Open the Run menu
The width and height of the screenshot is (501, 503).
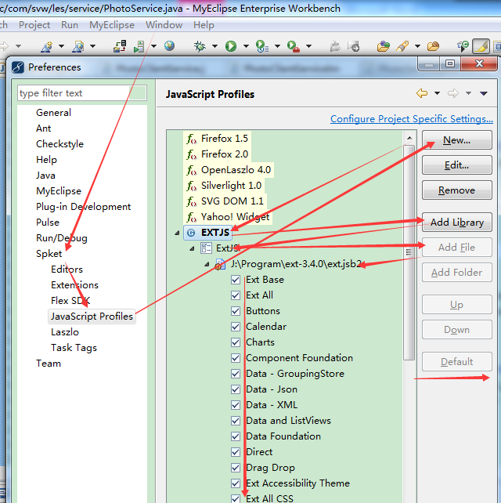click(70, 25)
